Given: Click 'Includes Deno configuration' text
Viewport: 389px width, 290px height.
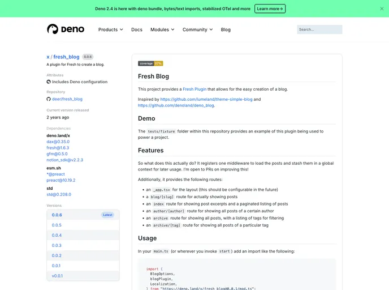Looking at the screenshot, I should 80,82.
